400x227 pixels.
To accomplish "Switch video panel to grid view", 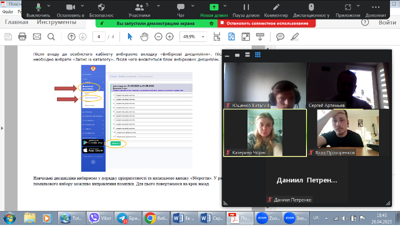I will point(258,54).
